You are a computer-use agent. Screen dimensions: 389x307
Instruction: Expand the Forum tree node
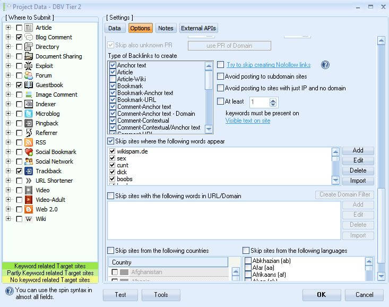point(8,75)
